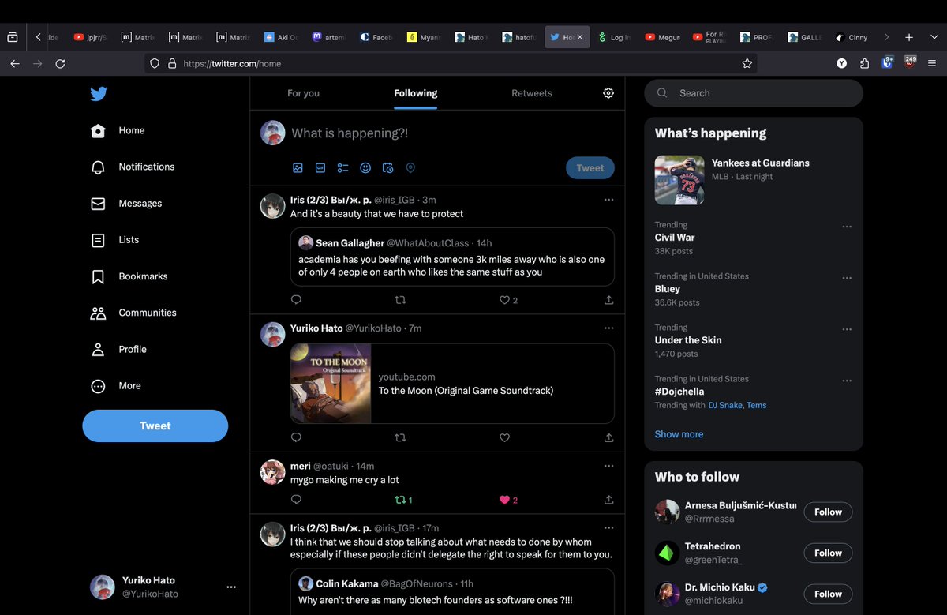Like the To the Moon tweet
947x615 pixels.
coord(505,437)
